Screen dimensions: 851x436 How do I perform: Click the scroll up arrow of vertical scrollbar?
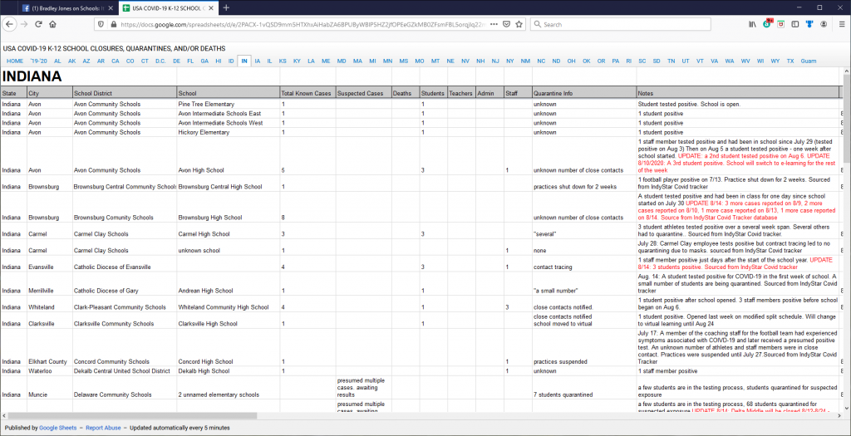[x=847, y=72]
